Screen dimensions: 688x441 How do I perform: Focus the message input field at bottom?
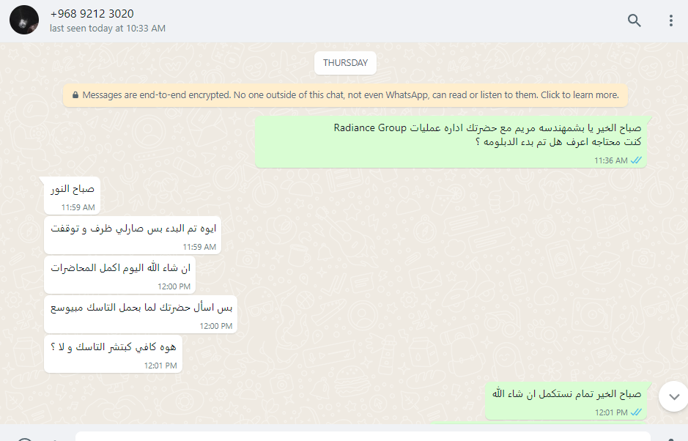363,436
